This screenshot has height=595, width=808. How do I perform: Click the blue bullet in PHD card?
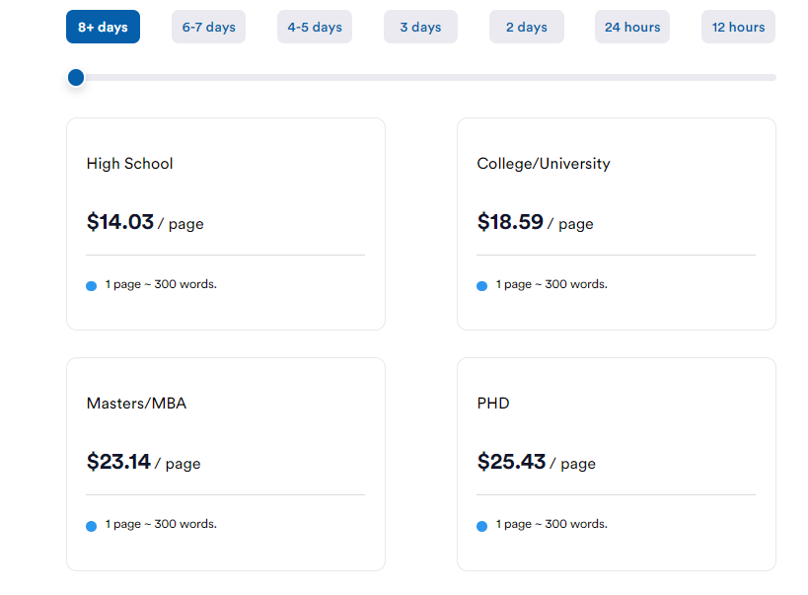coord(481,526)
